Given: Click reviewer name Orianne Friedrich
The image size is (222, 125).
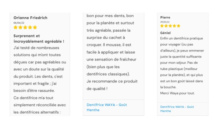Looking at the screenshot, I should click(x=31, y=18).
